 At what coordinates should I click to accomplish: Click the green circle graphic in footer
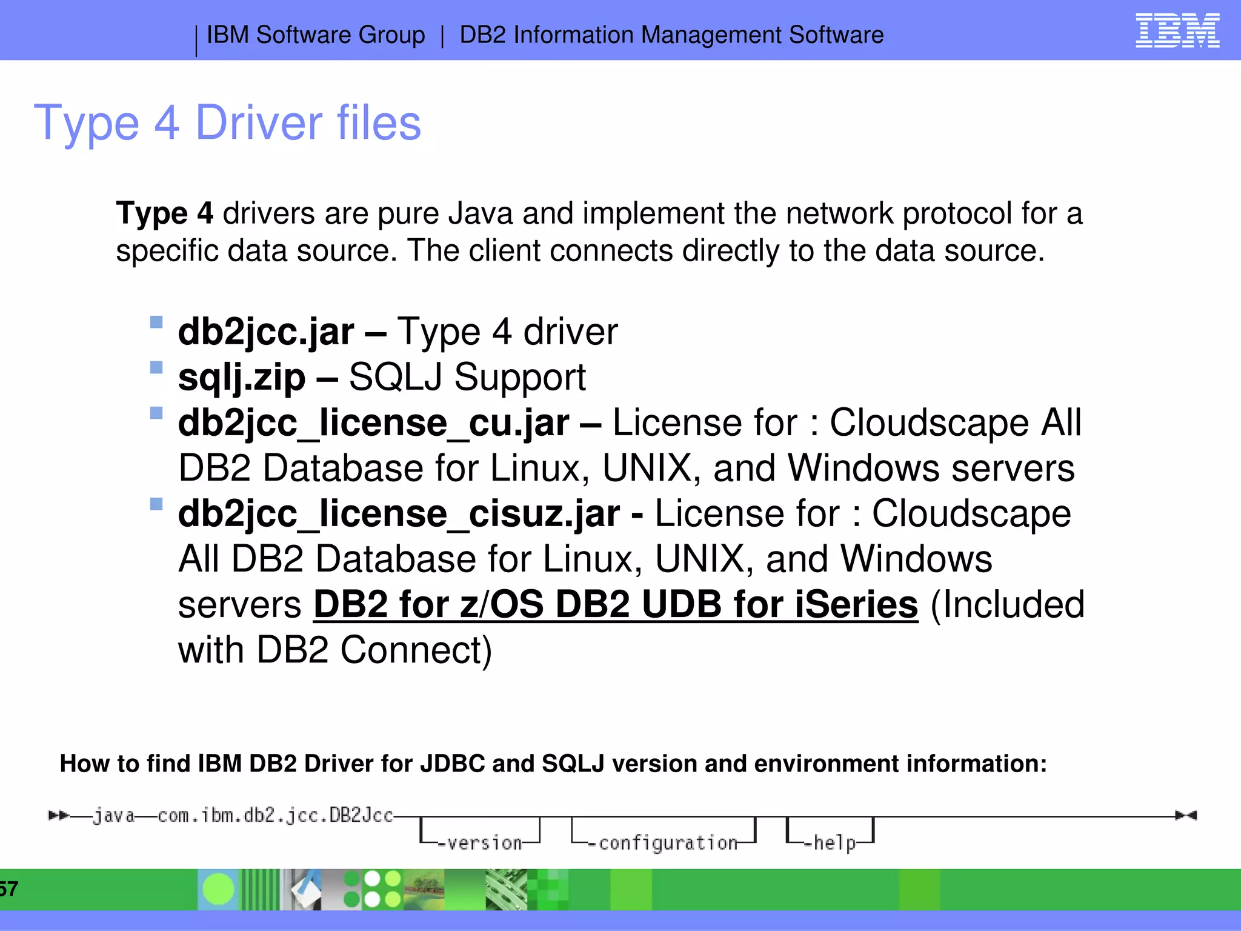(218, 889)
